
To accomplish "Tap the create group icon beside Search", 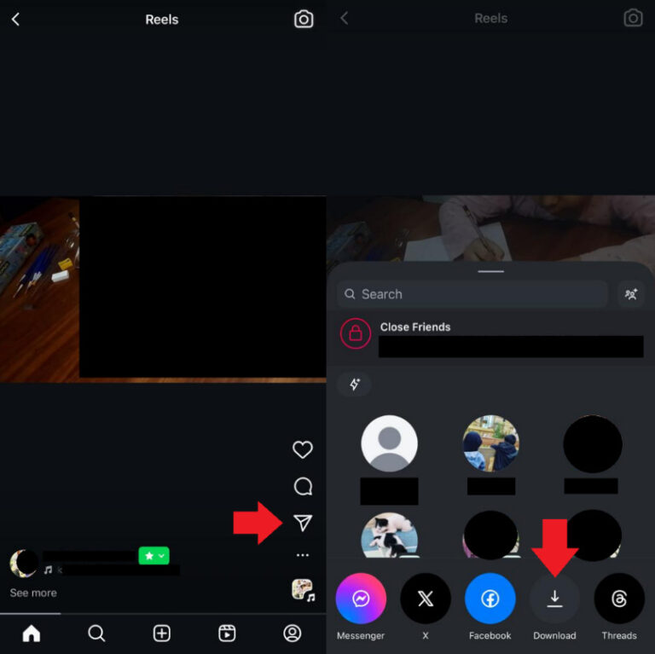I will pos(631,294).
